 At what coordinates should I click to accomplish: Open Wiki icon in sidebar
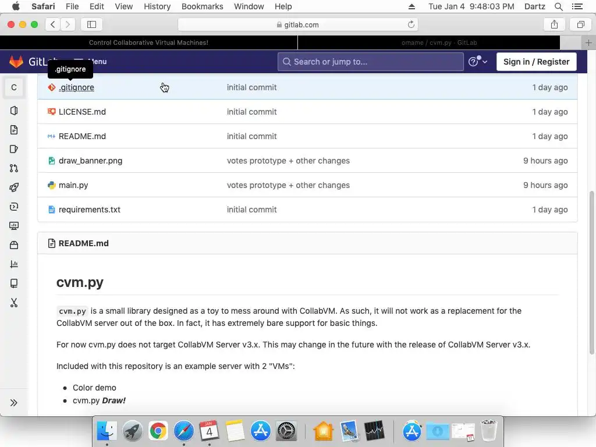coord(14,283)
